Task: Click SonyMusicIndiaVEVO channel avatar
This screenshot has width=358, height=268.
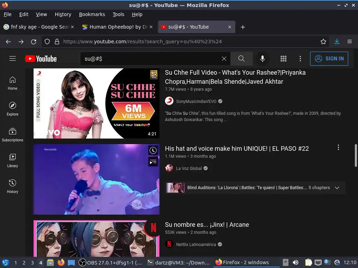Action: pyautogui.click(x=169, y=101)
